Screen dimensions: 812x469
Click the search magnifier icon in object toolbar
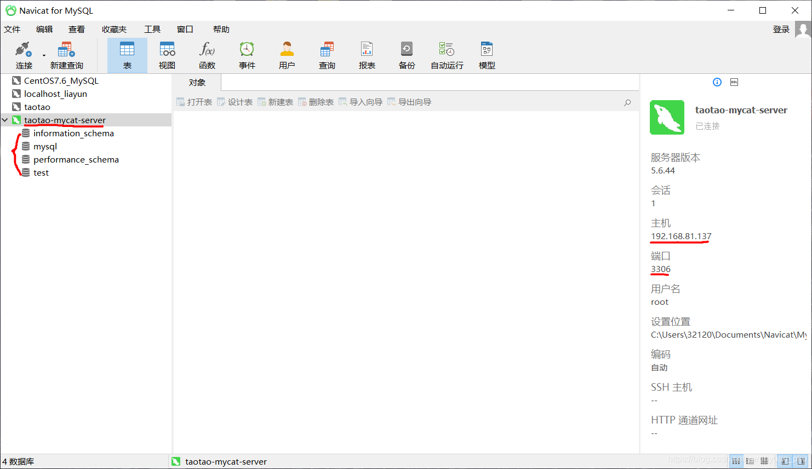[627, 102]
